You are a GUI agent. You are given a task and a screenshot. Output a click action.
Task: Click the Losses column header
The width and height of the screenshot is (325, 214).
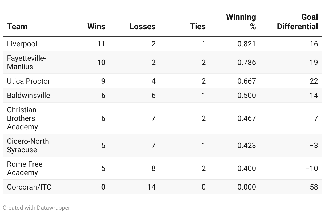point(143,27)
